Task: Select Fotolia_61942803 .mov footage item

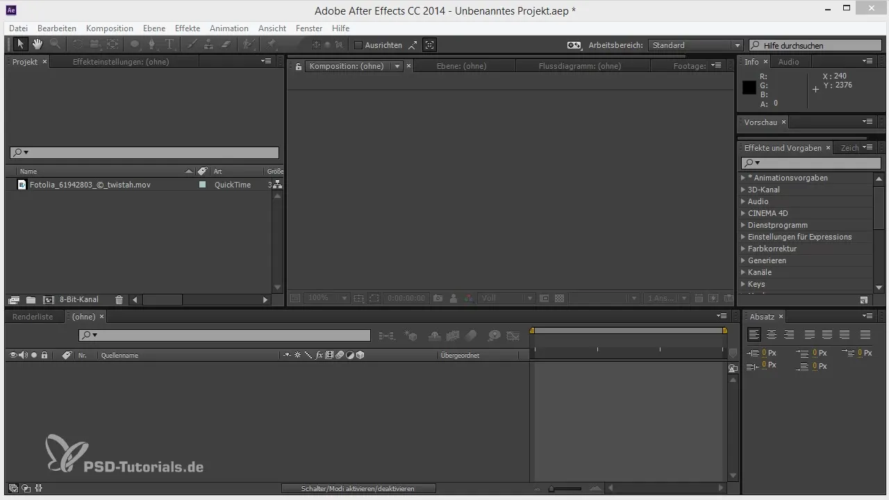Action: click(x=90, y=185)
